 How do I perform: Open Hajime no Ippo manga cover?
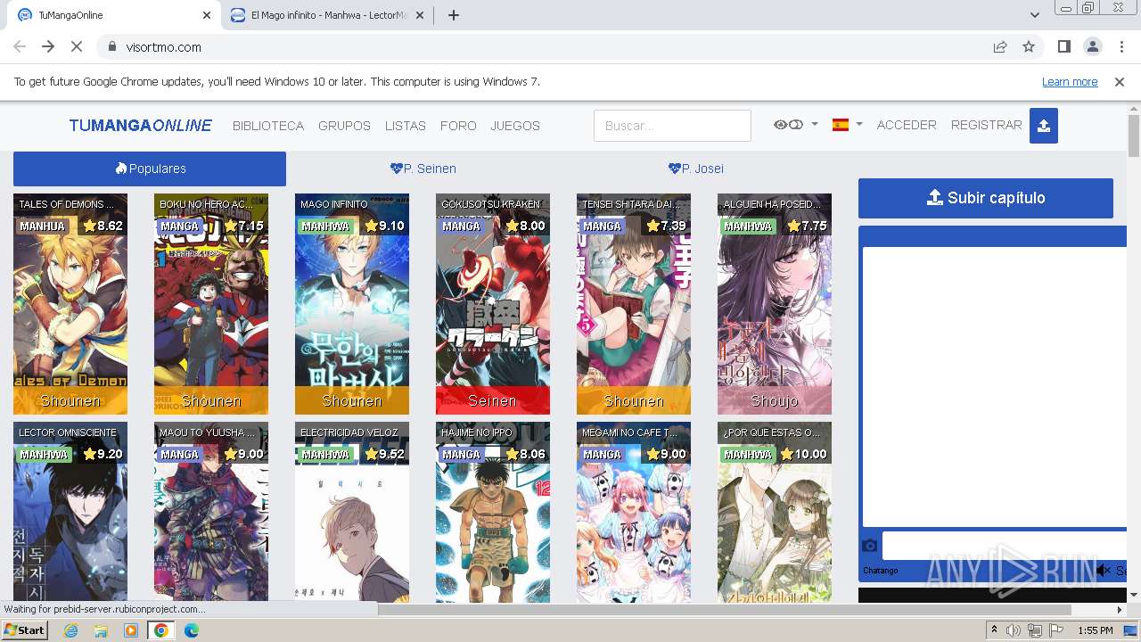[x=493, y=512]
